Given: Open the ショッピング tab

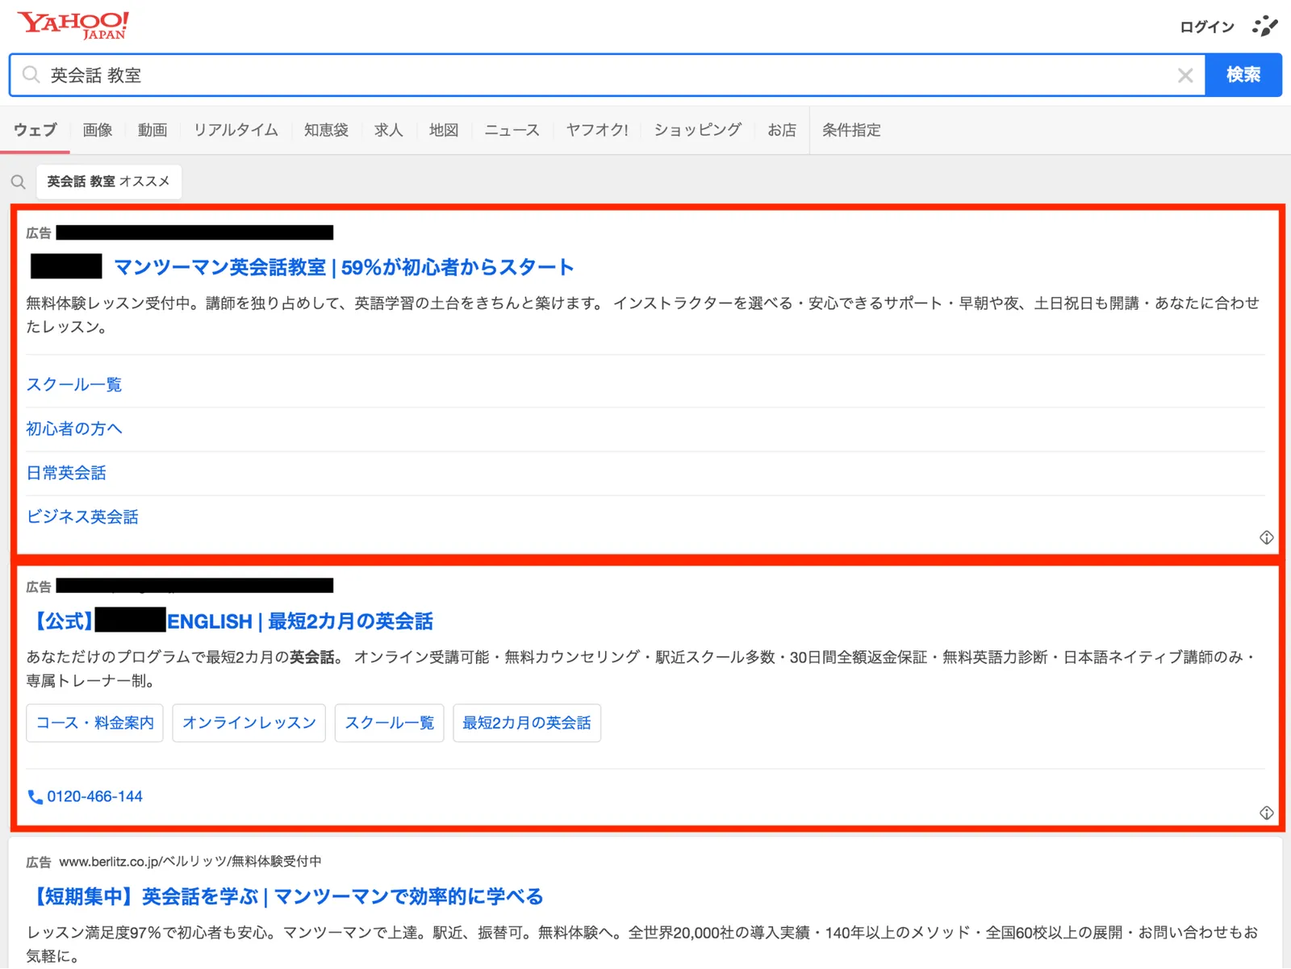Looking at the screenshot, I should click(698, 130).
